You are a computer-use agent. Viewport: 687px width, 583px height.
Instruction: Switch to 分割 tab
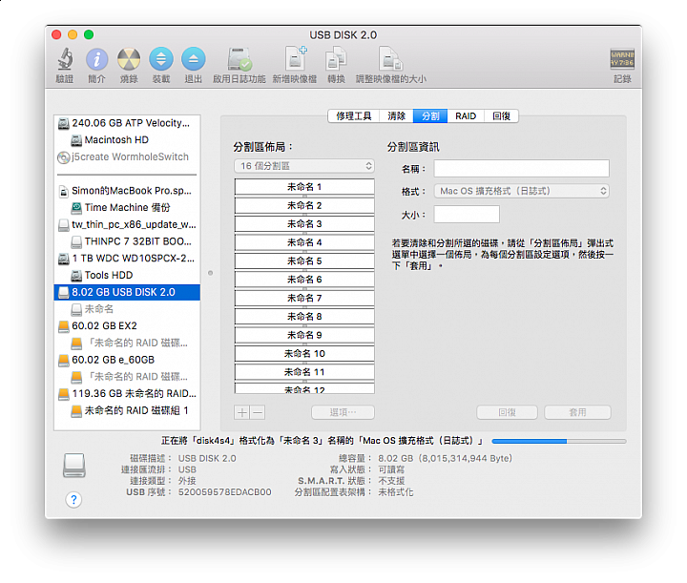click(430, 116)
